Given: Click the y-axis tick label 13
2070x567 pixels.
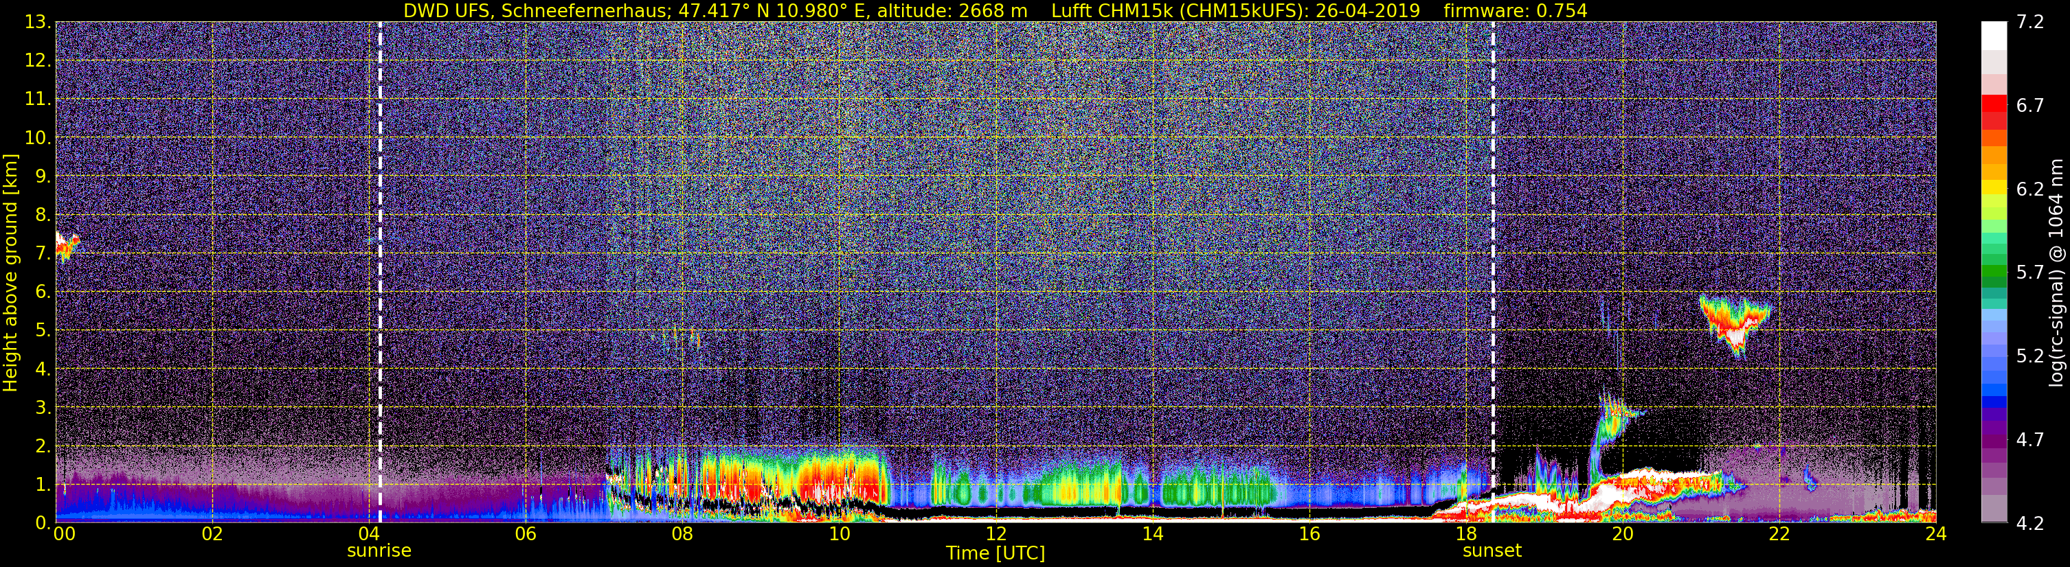Looking at the screenshot, I should 38,23.
